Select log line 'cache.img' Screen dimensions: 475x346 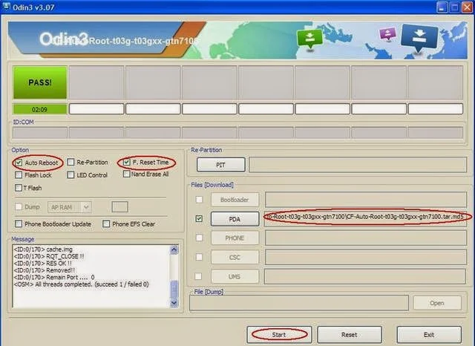[43, 249]
